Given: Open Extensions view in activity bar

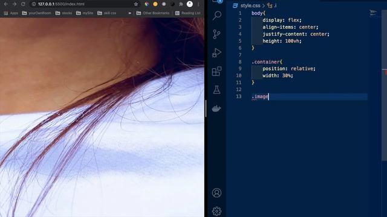Looking at the screenshot, I should 216,71.
